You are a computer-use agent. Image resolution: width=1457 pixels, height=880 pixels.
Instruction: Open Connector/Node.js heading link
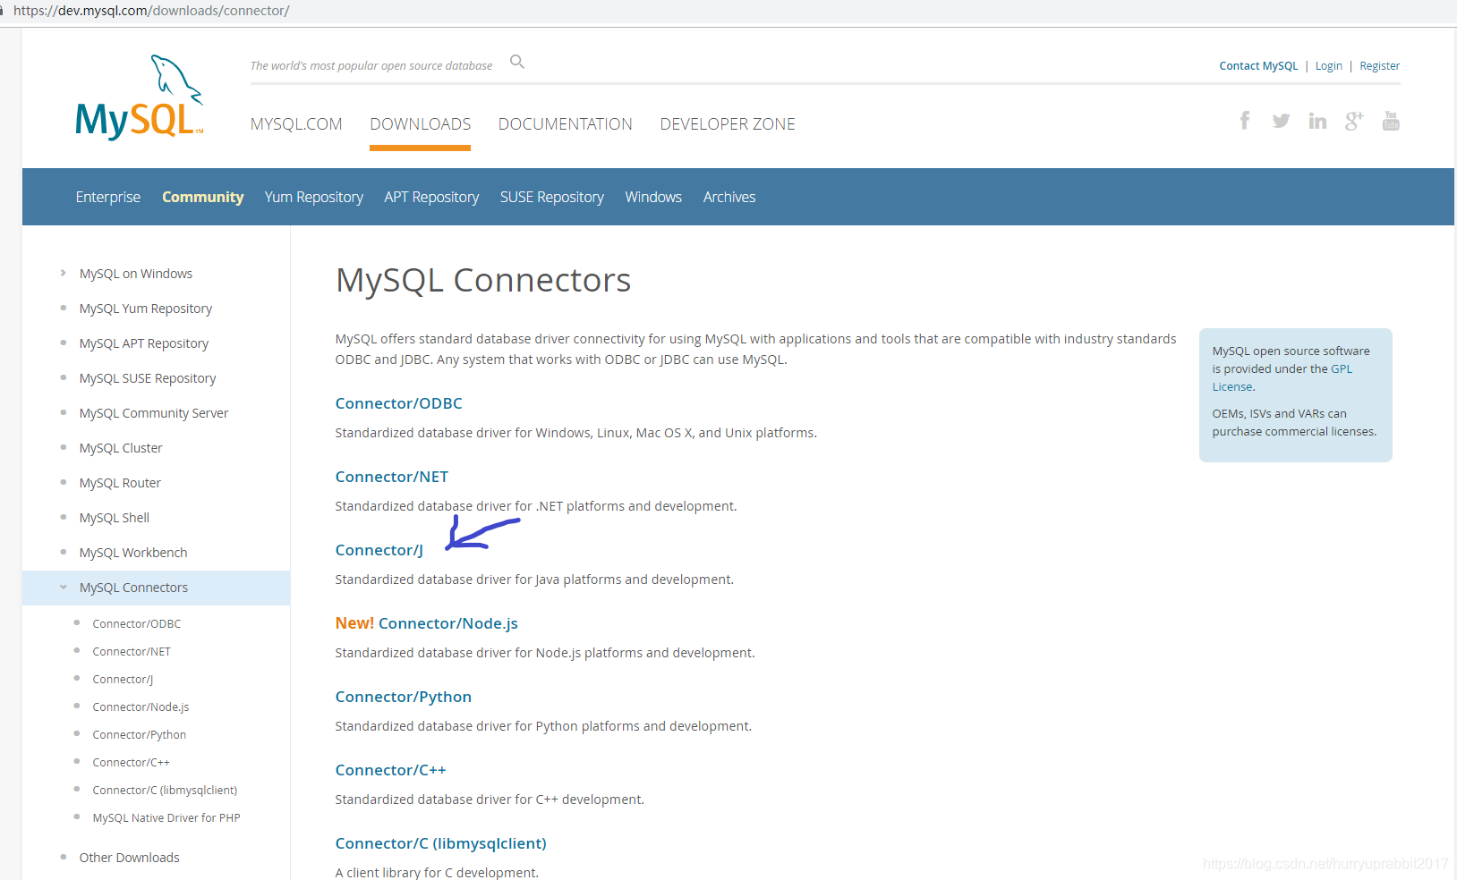(448, 623)
